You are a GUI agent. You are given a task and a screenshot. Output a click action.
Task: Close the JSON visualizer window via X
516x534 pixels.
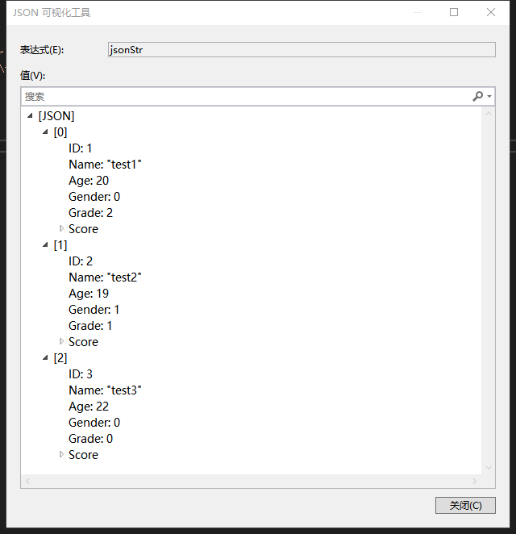pyautogui.click(x=491, y=13)
